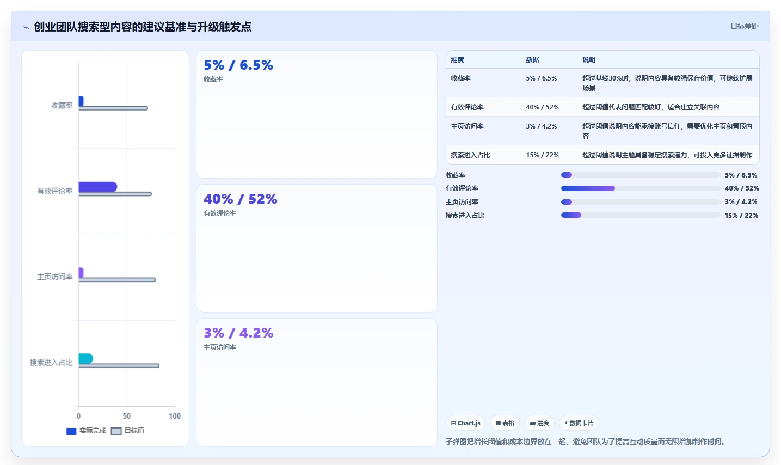Click the 主页访问率 progress bar
This screenshot has height=465, width=781.
click(641, 202)
